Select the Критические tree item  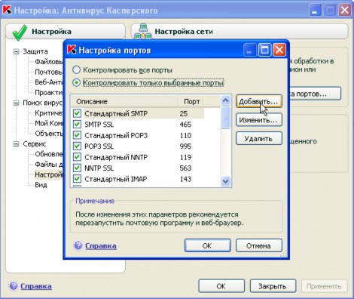point(48,113)
